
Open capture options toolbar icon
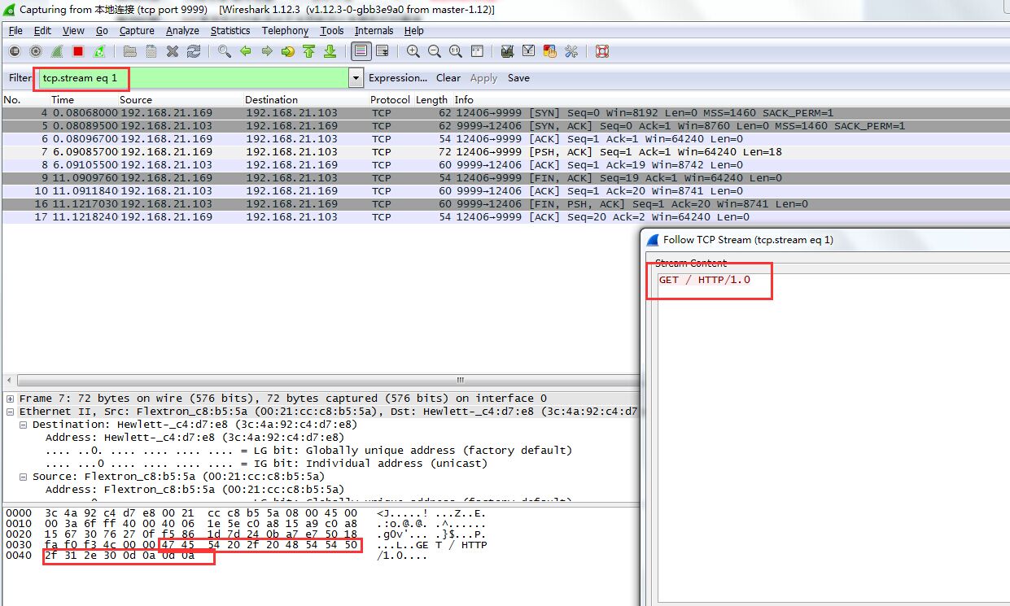36,51
